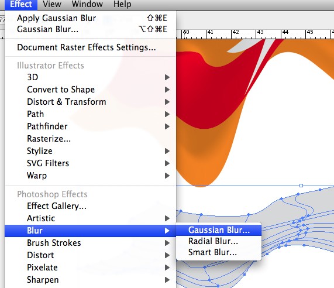
Task: Open the Effect menu in the menu bar
Action: point(21,4)
